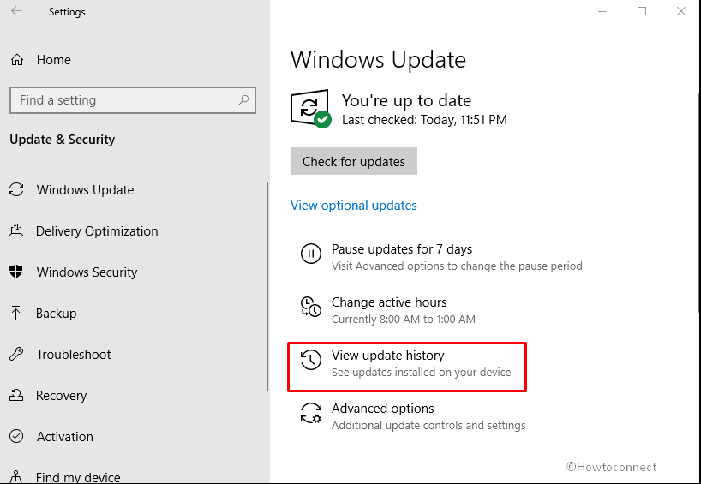
Task: Open View optional updates link
Action: tap(354, 205)
